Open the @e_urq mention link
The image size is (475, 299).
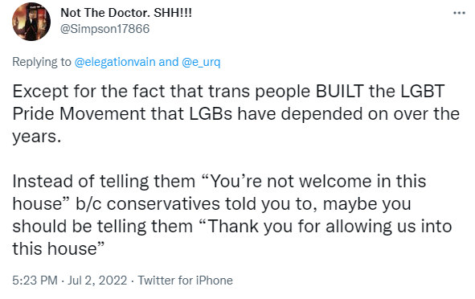(x=201, y=62)
